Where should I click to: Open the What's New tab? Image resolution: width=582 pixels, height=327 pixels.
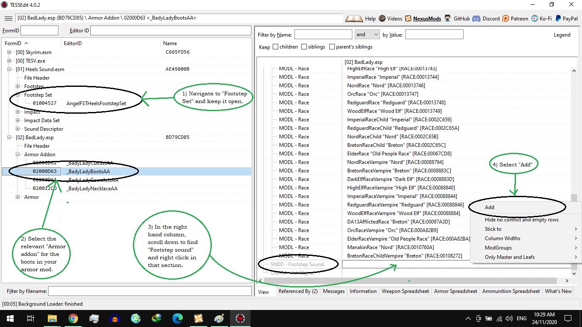558,291
